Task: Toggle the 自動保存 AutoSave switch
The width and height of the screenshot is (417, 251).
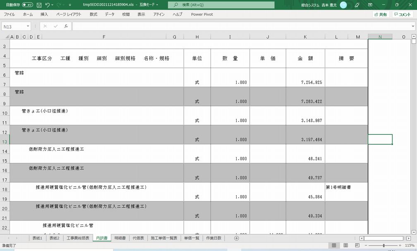Action: pos(28,5)
